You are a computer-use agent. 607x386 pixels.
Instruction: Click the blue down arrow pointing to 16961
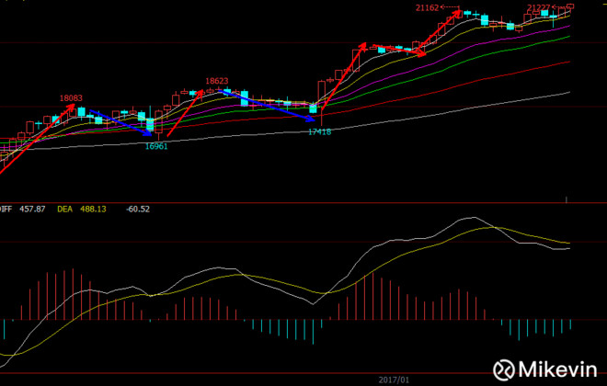pos(120,123)
